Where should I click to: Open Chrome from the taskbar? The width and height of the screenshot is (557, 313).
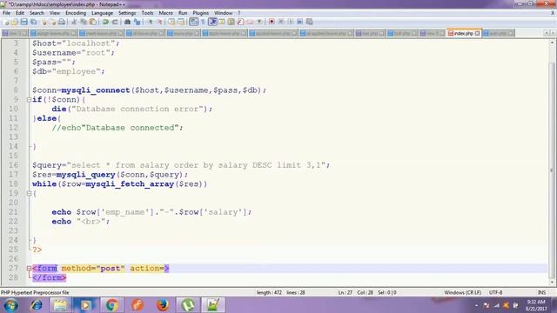click(x=111, y=305)
